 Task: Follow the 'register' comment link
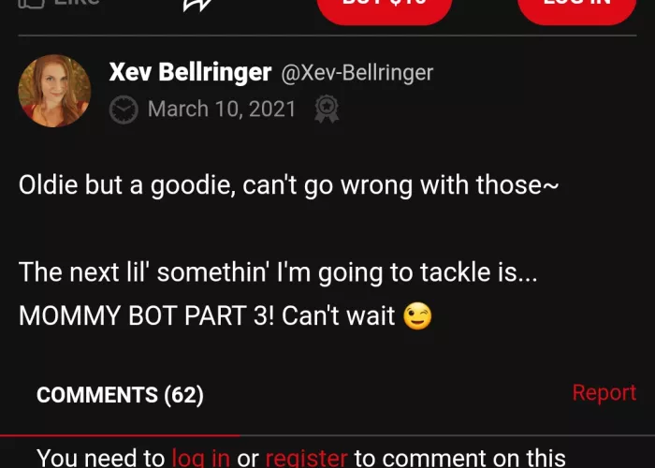[x=307, y=458]
